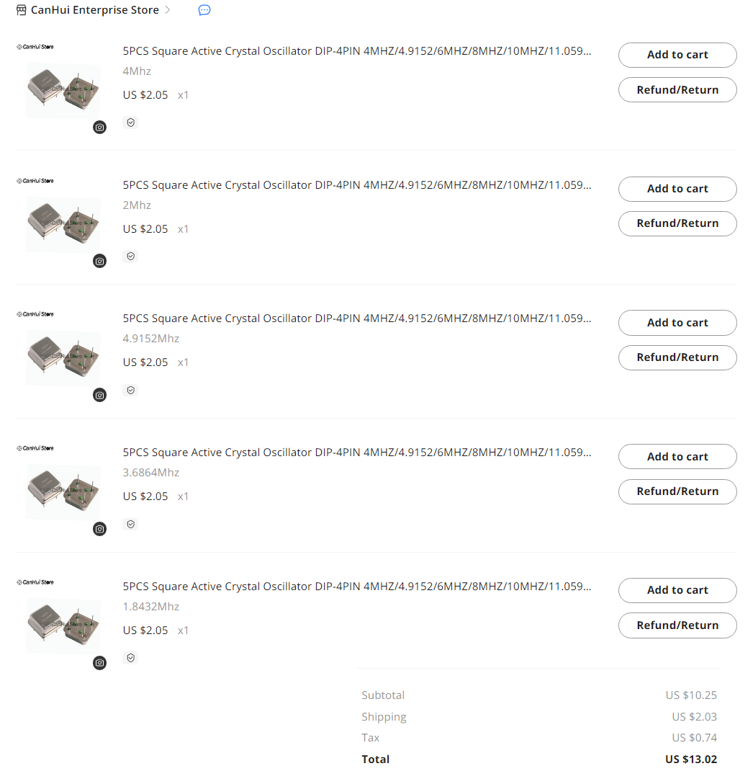The width and height of the screenshot is (753, 784).
Task: Open the 2Mhz oscillator product title link
Action: click(x=357, y=185)
